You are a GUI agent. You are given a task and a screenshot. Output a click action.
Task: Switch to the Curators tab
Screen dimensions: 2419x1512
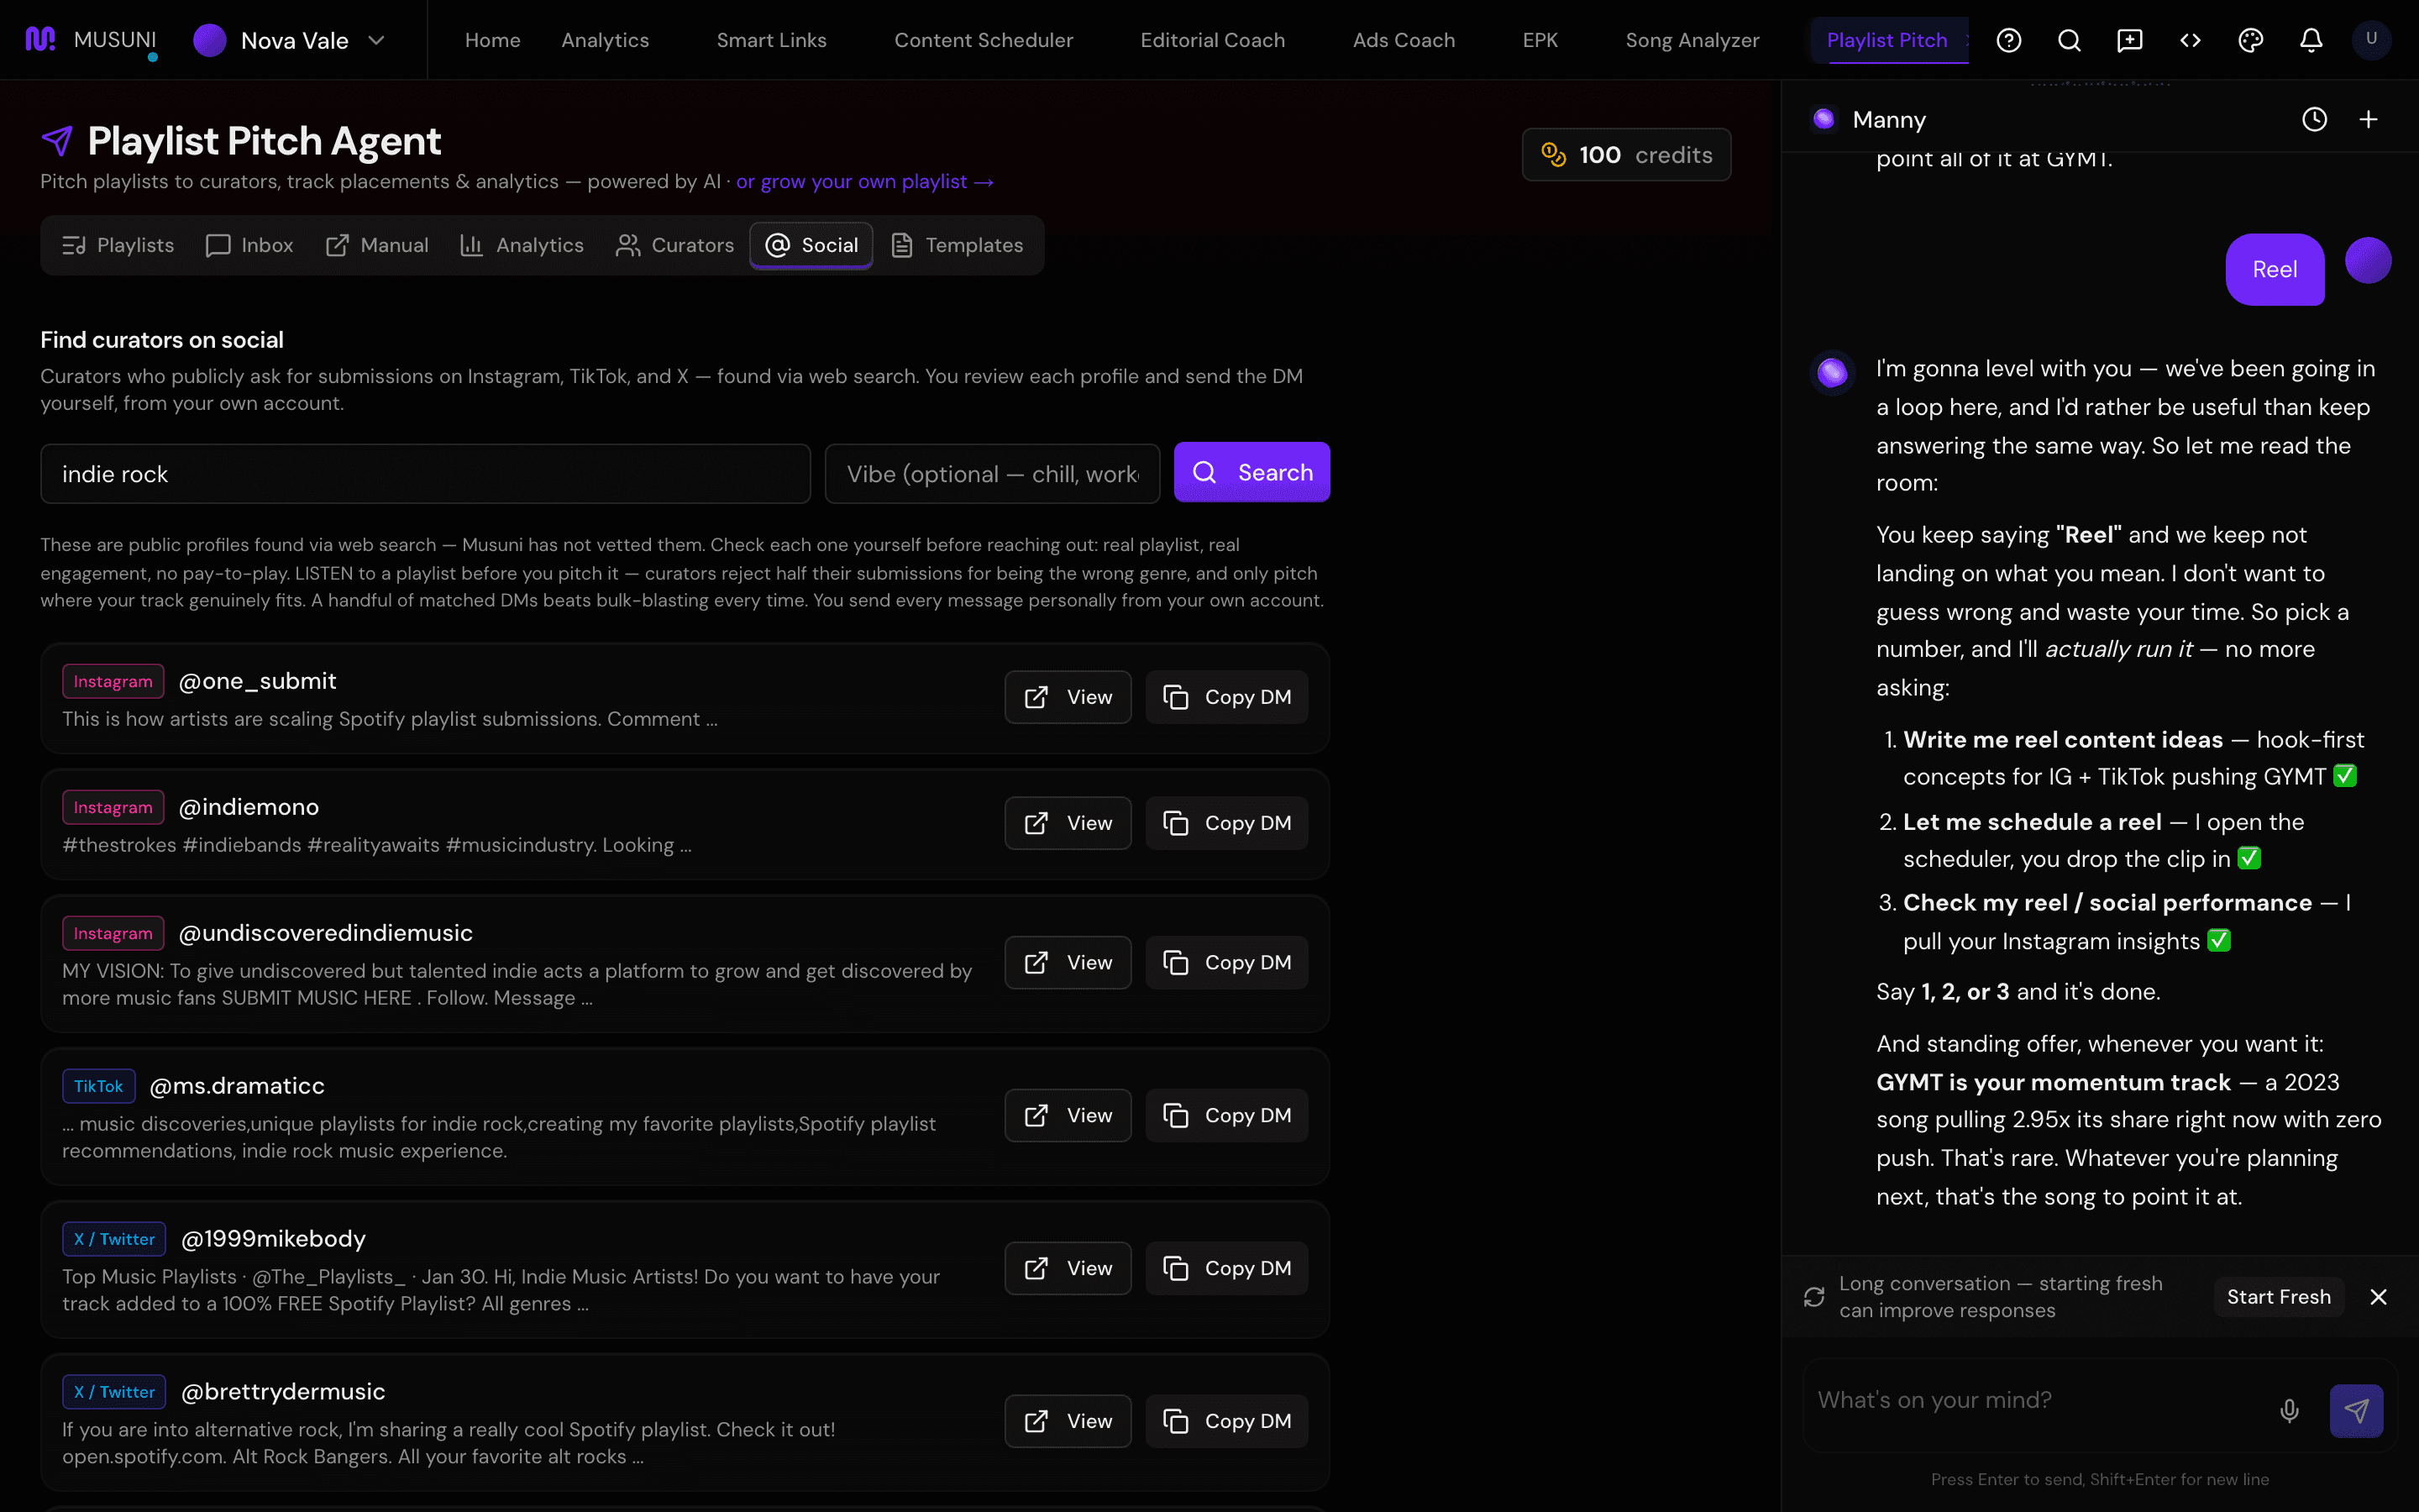[x=674, y=245]
